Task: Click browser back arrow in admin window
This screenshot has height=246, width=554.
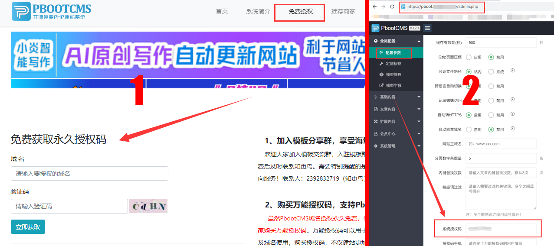Action: (x=374, y=6)
